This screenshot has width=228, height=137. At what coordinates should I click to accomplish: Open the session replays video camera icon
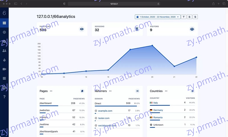point(4,69)
